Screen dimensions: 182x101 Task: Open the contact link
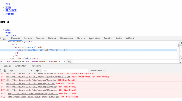click(10, 14)
